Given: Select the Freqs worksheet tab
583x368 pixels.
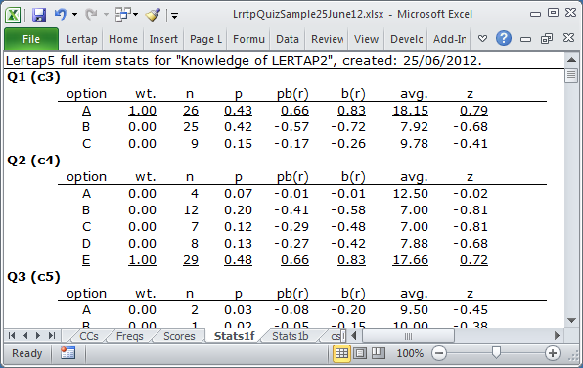Looking at the screenshot, I should pyautogui.click(x=130, y=336).
